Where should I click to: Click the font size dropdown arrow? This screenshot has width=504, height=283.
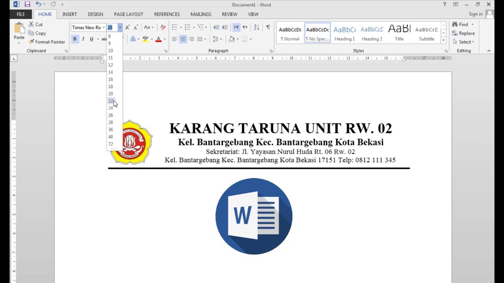click(x=120, y=28)
